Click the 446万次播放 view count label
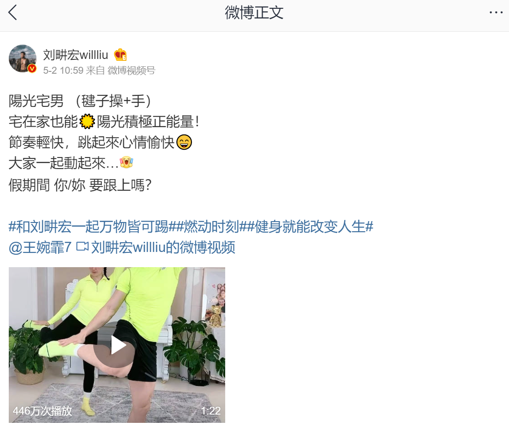 (x=42, y=411)
